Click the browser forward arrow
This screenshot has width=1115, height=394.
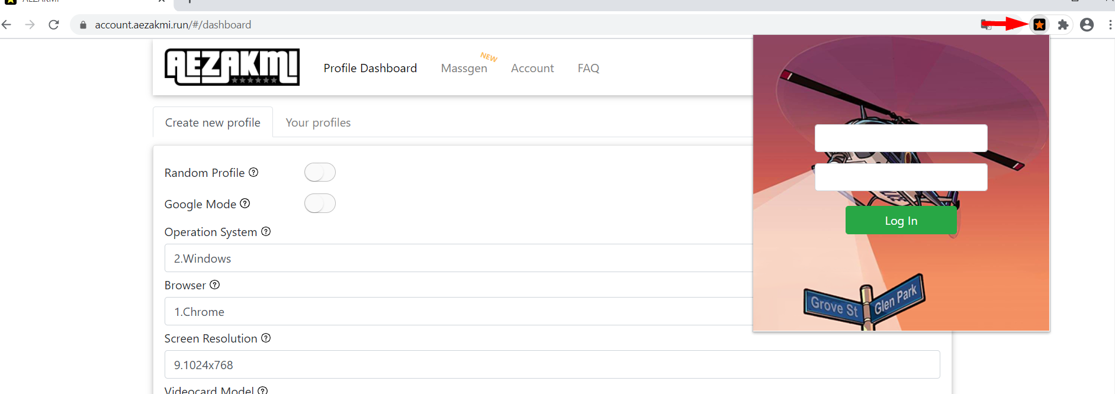[30, 25]
